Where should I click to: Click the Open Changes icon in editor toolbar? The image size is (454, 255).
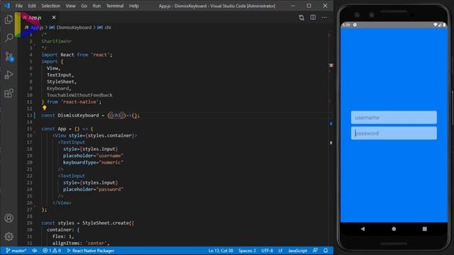(301, 17)
